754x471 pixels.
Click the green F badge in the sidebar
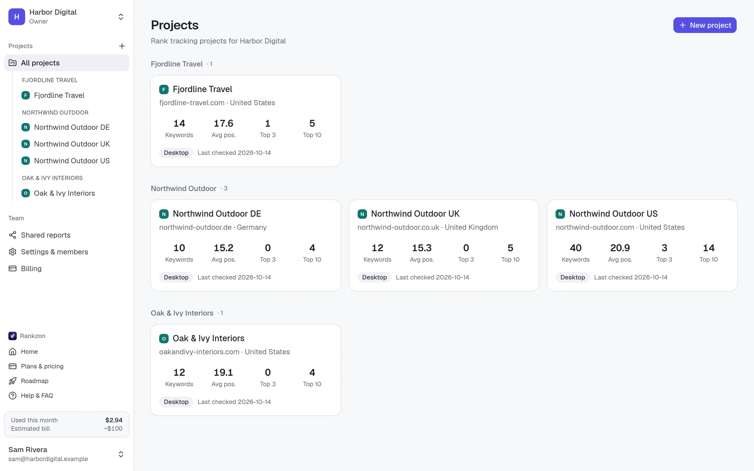[26, 95]
